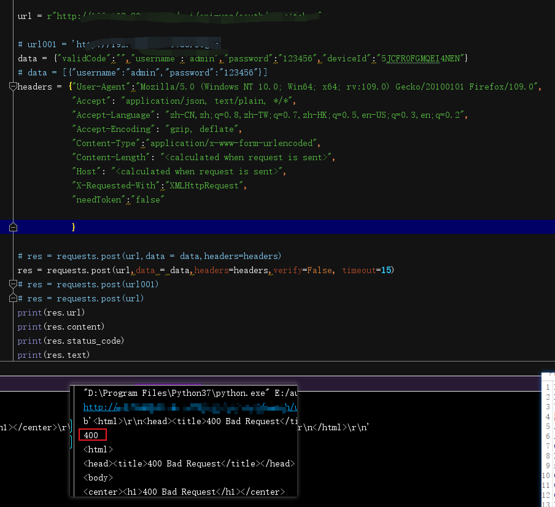This screenshot has width=555, height=507.
Task: Click the yellow closing brace on highlighted line
Action: 74,227
